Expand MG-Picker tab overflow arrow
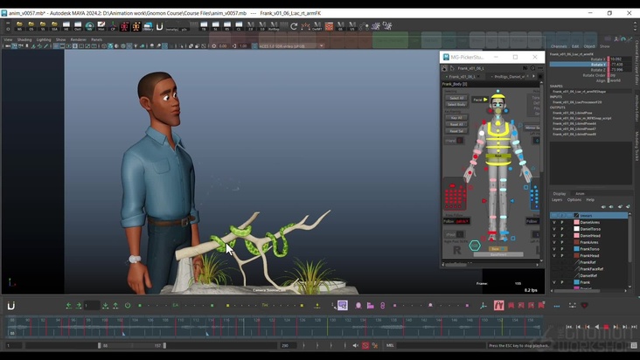This screenshot has height=360, width=640. (x=533, y=76)
